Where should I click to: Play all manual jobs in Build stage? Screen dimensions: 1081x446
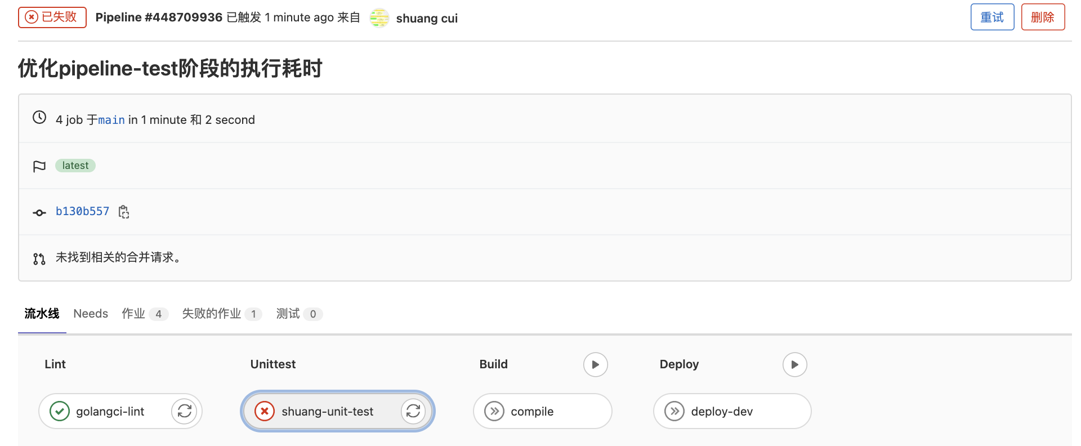point(595,364)
